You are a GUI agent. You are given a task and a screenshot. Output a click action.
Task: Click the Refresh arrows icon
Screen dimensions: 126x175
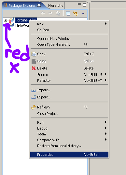34,107
